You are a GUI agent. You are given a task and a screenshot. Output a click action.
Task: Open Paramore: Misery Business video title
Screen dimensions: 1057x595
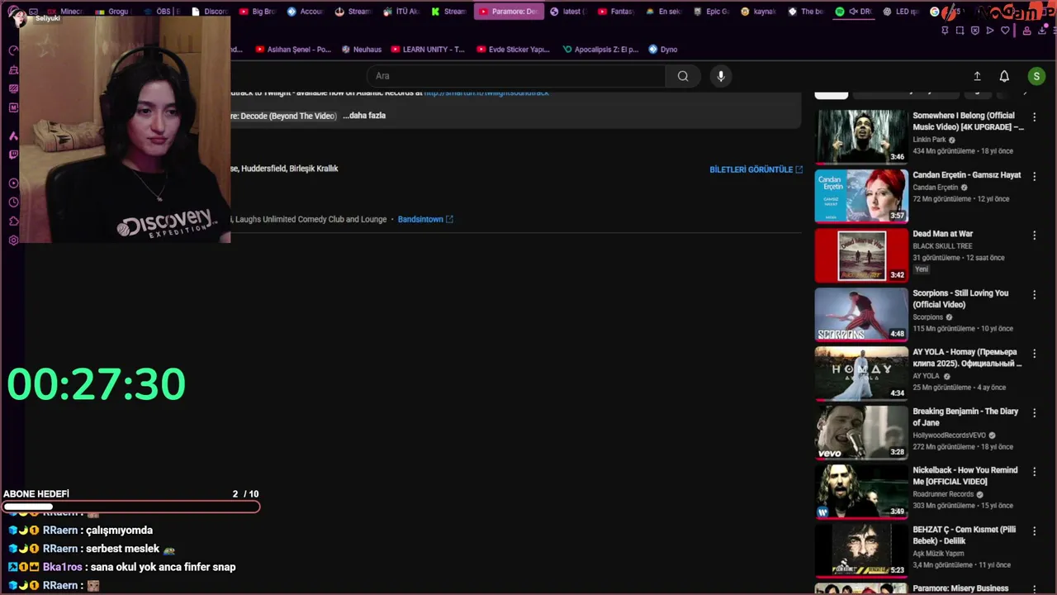click(x=960, y=588)
